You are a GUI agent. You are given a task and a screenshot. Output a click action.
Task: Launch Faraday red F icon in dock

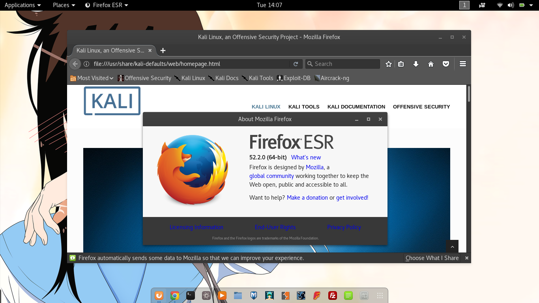pyautogui.click(x=317, y=295)
